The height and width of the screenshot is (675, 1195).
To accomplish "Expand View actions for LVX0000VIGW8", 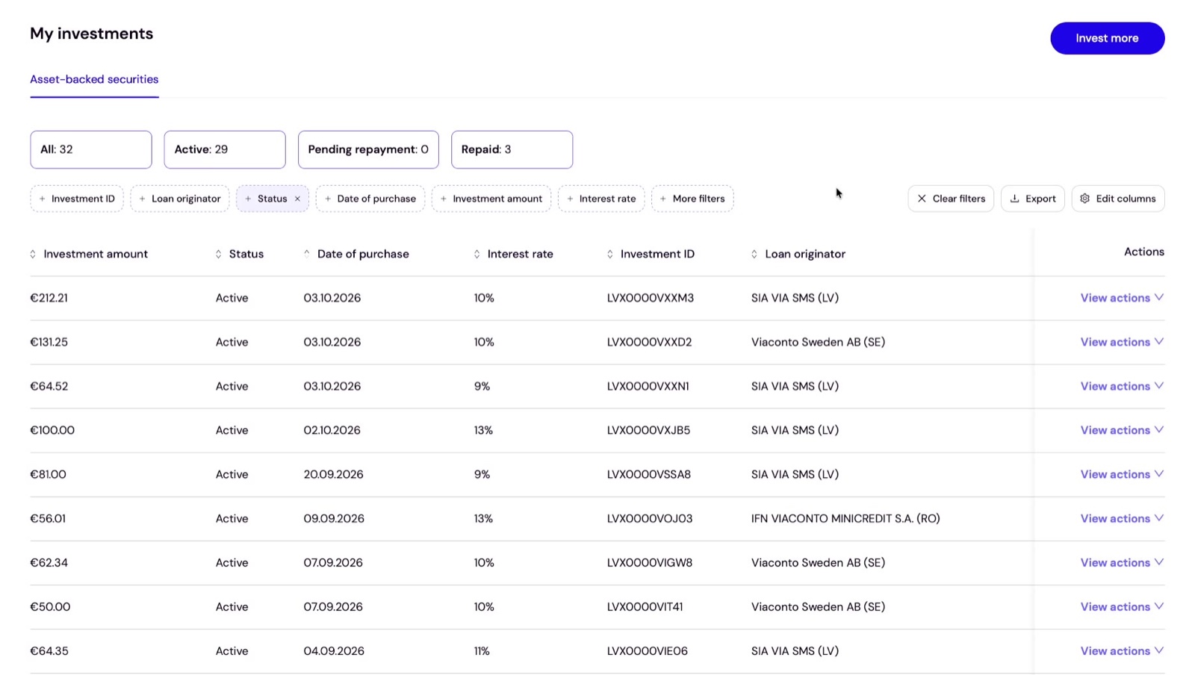I will [x=1122, y=562].
